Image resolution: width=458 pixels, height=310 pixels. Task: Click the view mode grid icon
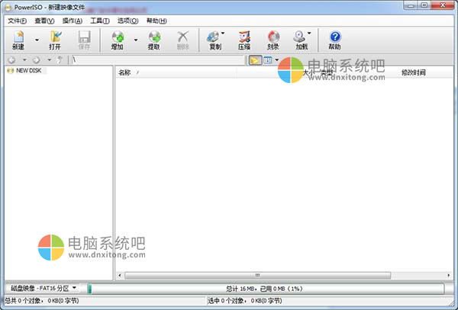pyautogui.click(x=268, y=60)
